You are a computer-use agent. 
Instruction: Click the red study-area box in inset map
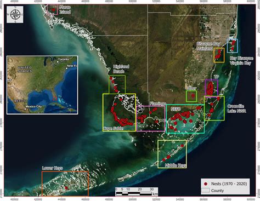(55, 99)
